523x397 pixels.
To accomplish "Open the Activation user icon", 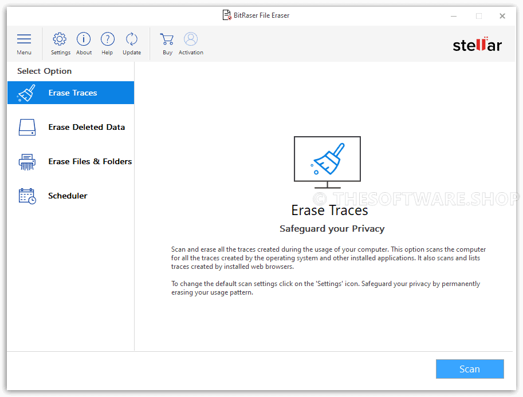I will [x=191, y=39].
